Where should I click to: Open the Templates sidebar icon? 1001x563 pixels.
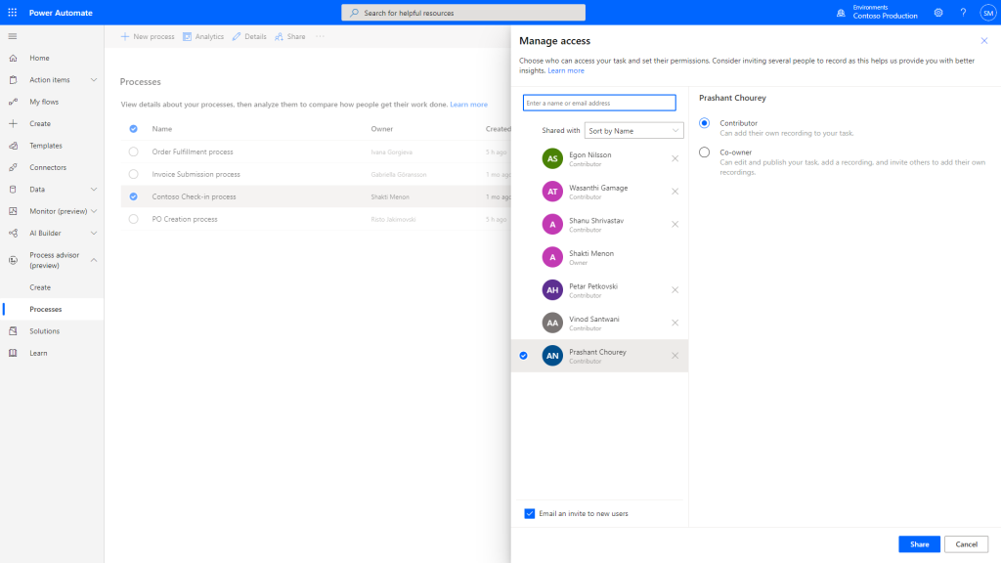[44, 145]
